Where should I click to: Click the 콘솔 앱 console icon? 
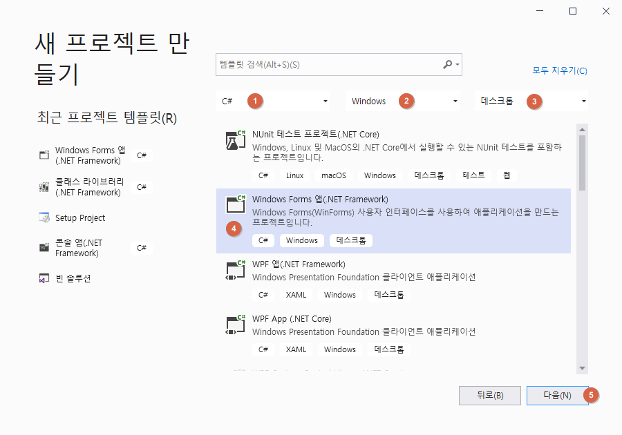pyautogui.click(x=44, y=248)
